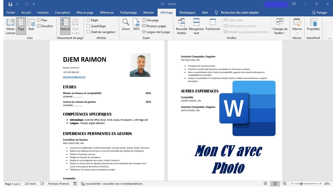Switch to Références tab

[107, 12]
